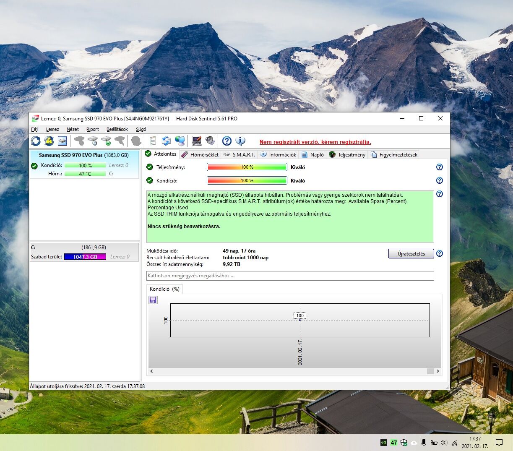Image resolution: width=513 pixels, height=451 pixels.
Task: Click the blue question mark toolbar help icon
Action: 227,141
